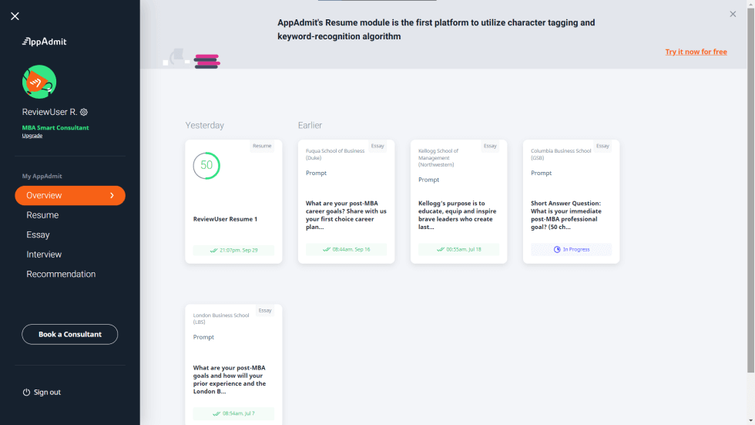
Task: Click the chevron arrow on Overview
Action: pos(112,196)
